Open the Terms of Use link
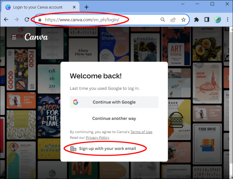The width and height of the screenshot is (233, 179). [x=141, y=132]
